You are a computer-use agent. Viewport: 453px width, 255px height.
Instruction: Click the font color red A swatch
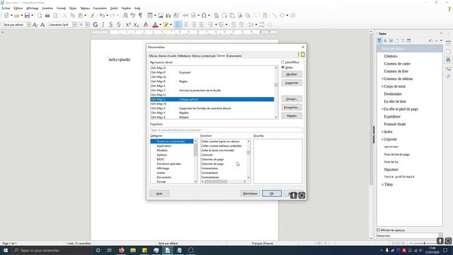click(x=155, y=25)
